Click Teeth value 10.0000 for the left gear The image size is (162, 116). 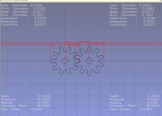tap(44, 96)
